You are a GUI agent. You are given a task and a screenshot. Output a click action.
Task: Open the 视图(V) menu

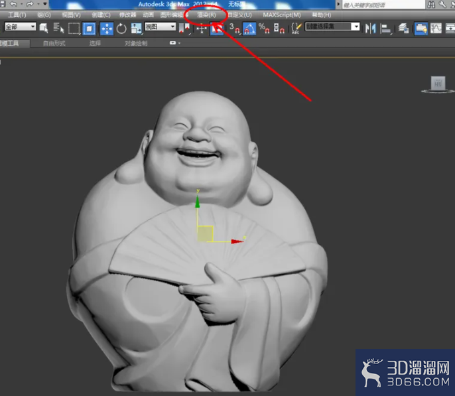point(72,15)
